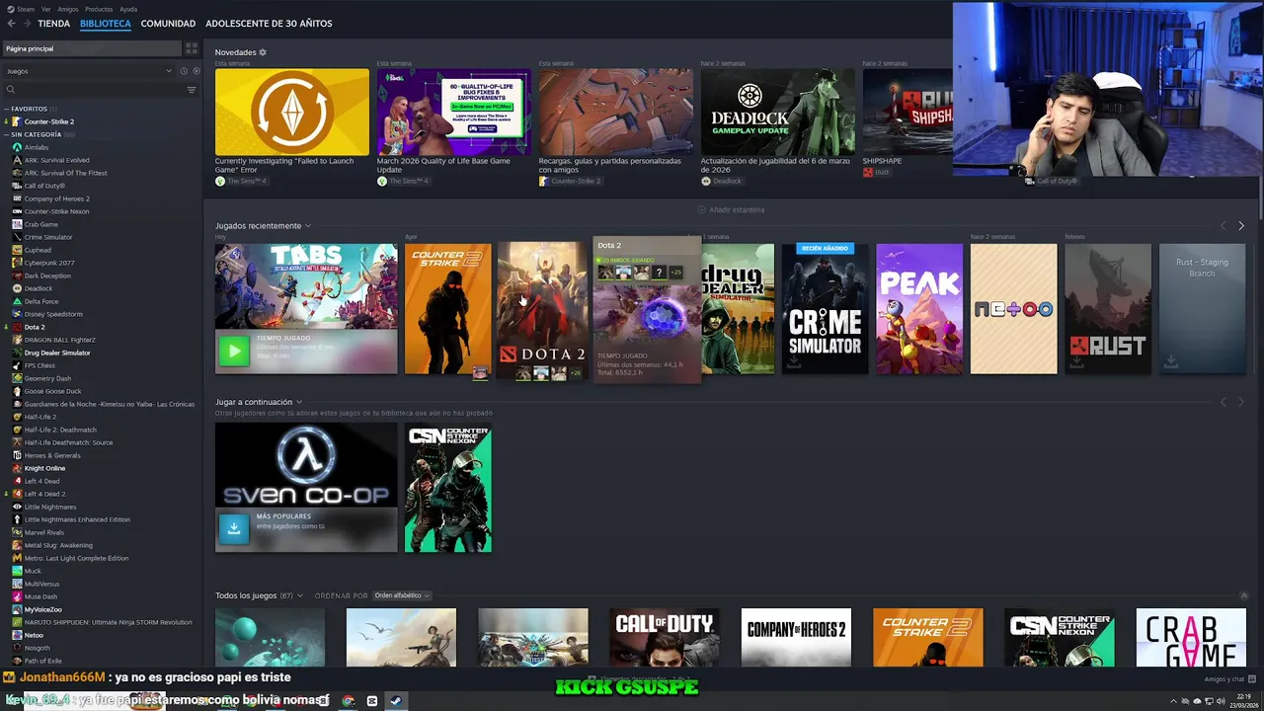Click the Steam icon in the Windows taskbar
1264x711 pixels.
pyautogui.click(x=395, y=701)
